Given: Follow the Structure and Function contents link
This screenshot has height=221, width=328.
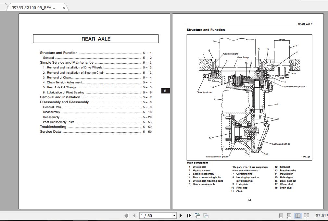Looking at the screenshot, I should point(58,53).
